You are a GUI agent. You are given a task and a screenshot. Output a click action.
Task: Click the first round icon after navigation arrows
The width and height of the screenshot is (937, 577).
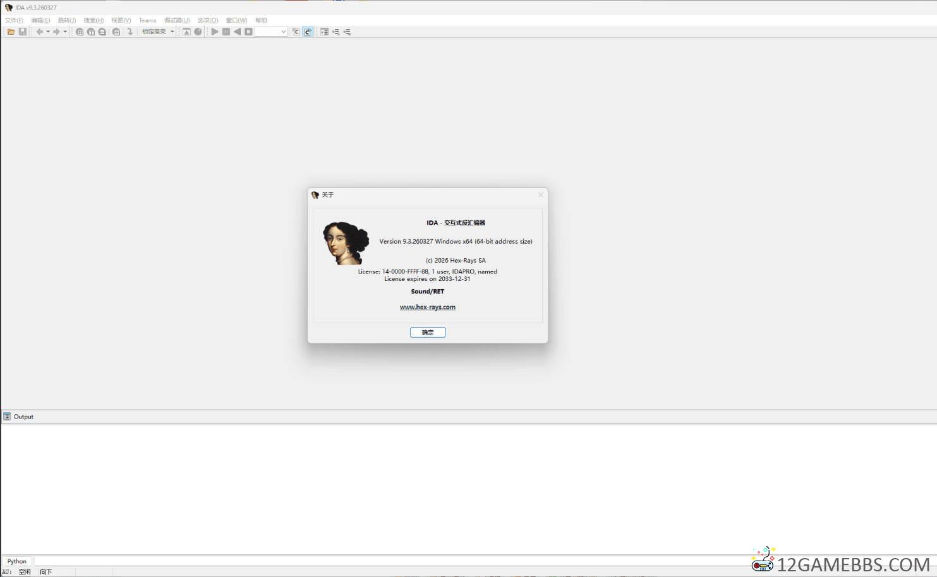pos(80,32)
